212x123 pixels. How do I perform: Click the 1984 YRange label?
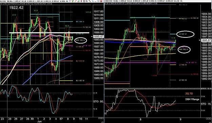coord(192,100)
